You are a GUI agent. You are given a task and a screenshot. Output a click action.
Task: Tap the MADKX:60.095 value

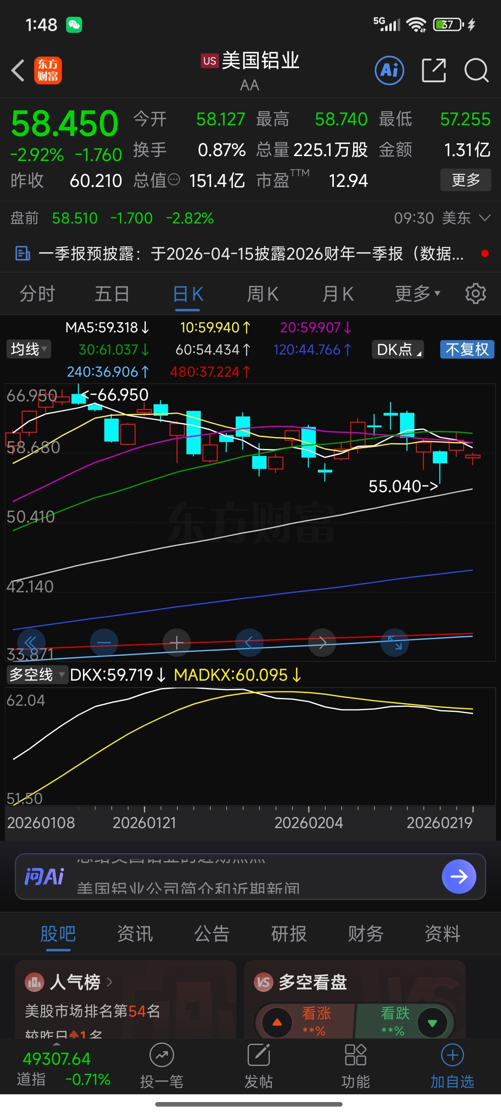coord(237,674)
